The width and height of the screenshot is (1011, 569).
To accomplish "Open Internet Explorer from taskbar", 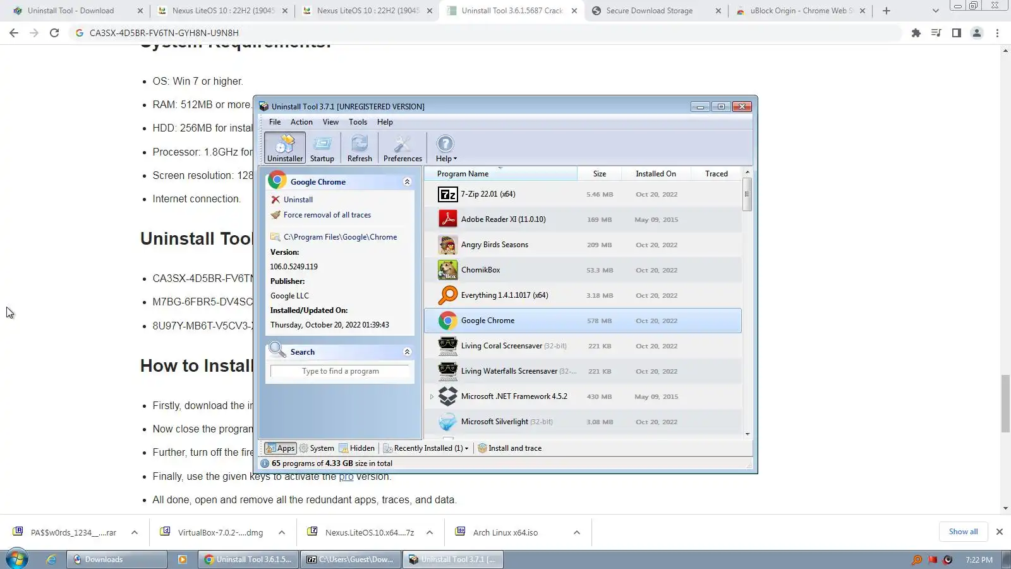I will pyautogui.click(x=51, y=560).
